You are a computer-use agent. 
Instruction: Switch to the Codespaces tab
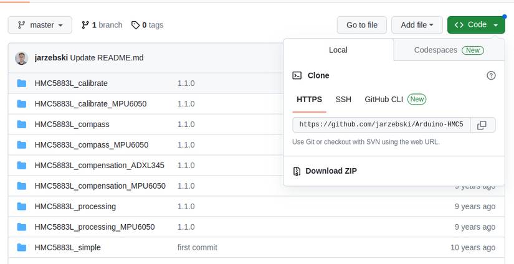[449, 50]
